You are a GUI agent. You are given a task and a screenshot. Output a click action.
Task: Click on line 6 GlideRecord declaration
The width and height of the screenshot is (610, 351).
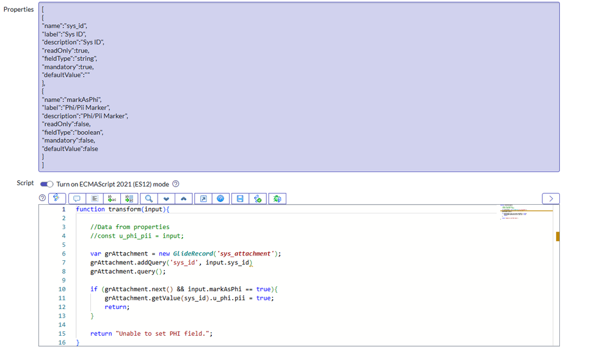tap(186, 253)
